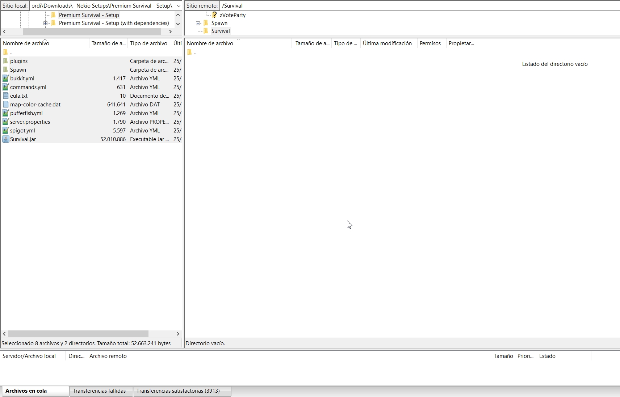Switch to Transferencias fallidas tab

coord(99,391)
